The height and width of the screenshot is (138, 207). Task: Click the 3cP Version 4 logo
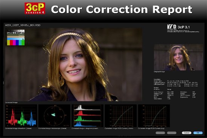pos(35,8)
